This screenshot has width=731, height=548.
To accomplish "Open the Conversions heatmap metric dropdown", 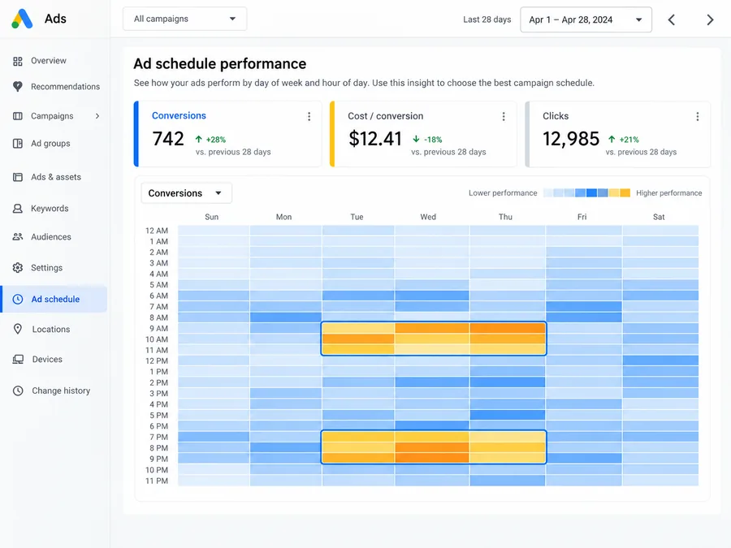I will (186, 193).
